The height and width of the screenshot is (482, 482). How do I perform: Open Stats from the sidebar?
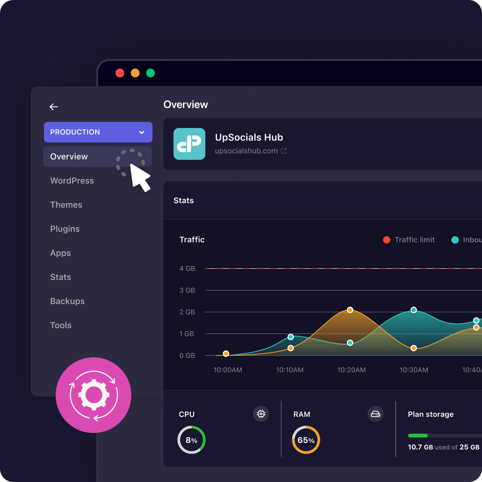pos(61,277)
